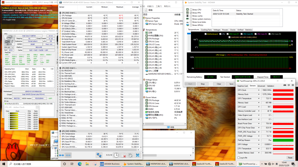Click the GPU-Z Reset button
This screenshot has width=298, height=167.
(290, 158)
